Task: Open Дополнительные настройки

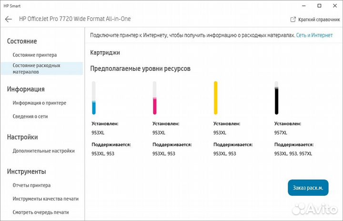Action: click(43, 151)
